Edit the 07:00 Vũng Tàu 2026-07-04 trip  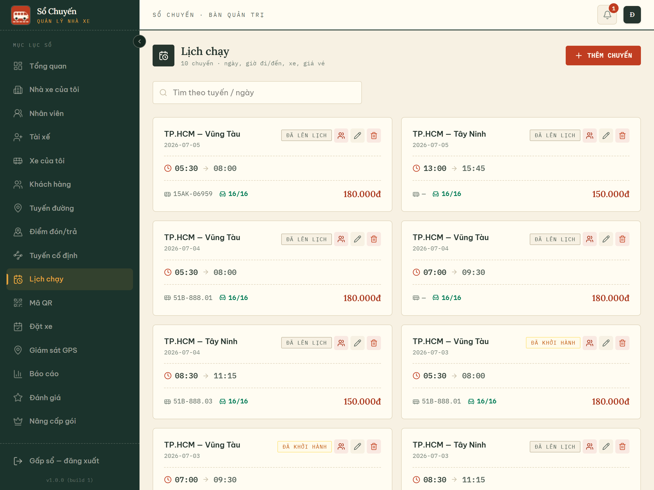pos(606,239)
